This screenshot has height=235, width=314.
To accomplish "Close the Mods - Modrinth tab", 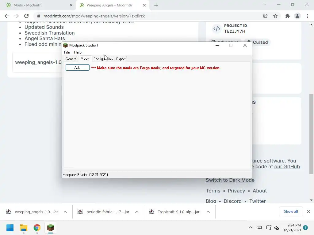I will point(71,6).
